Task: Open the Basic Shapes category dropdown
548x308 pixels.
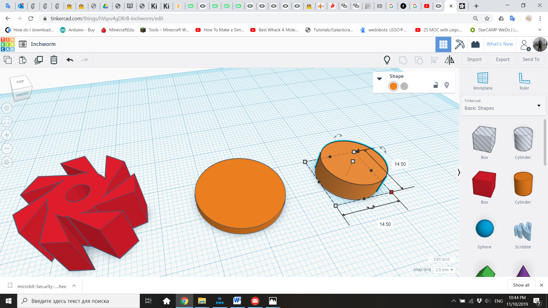Action: (503, 106)
